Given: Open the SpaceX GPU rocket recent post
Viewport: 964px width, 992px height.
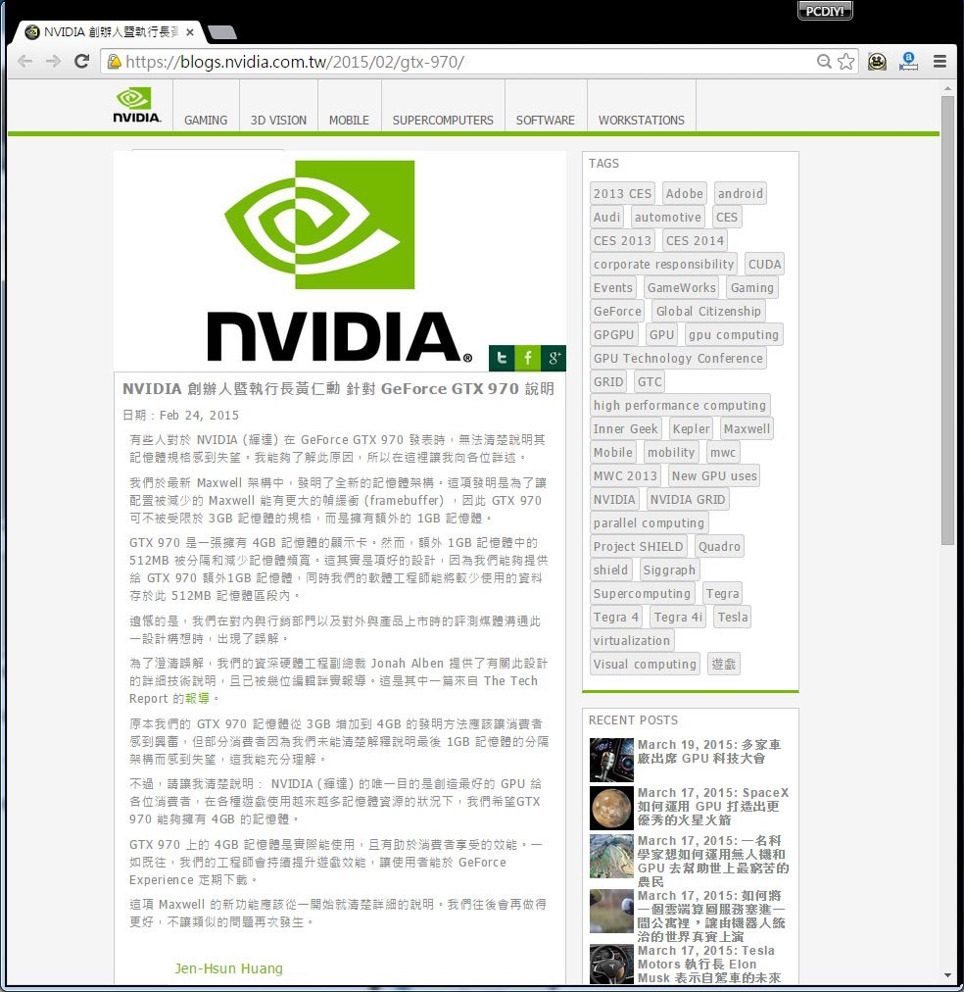Looking at the screenshot, I should pos(713,806).
